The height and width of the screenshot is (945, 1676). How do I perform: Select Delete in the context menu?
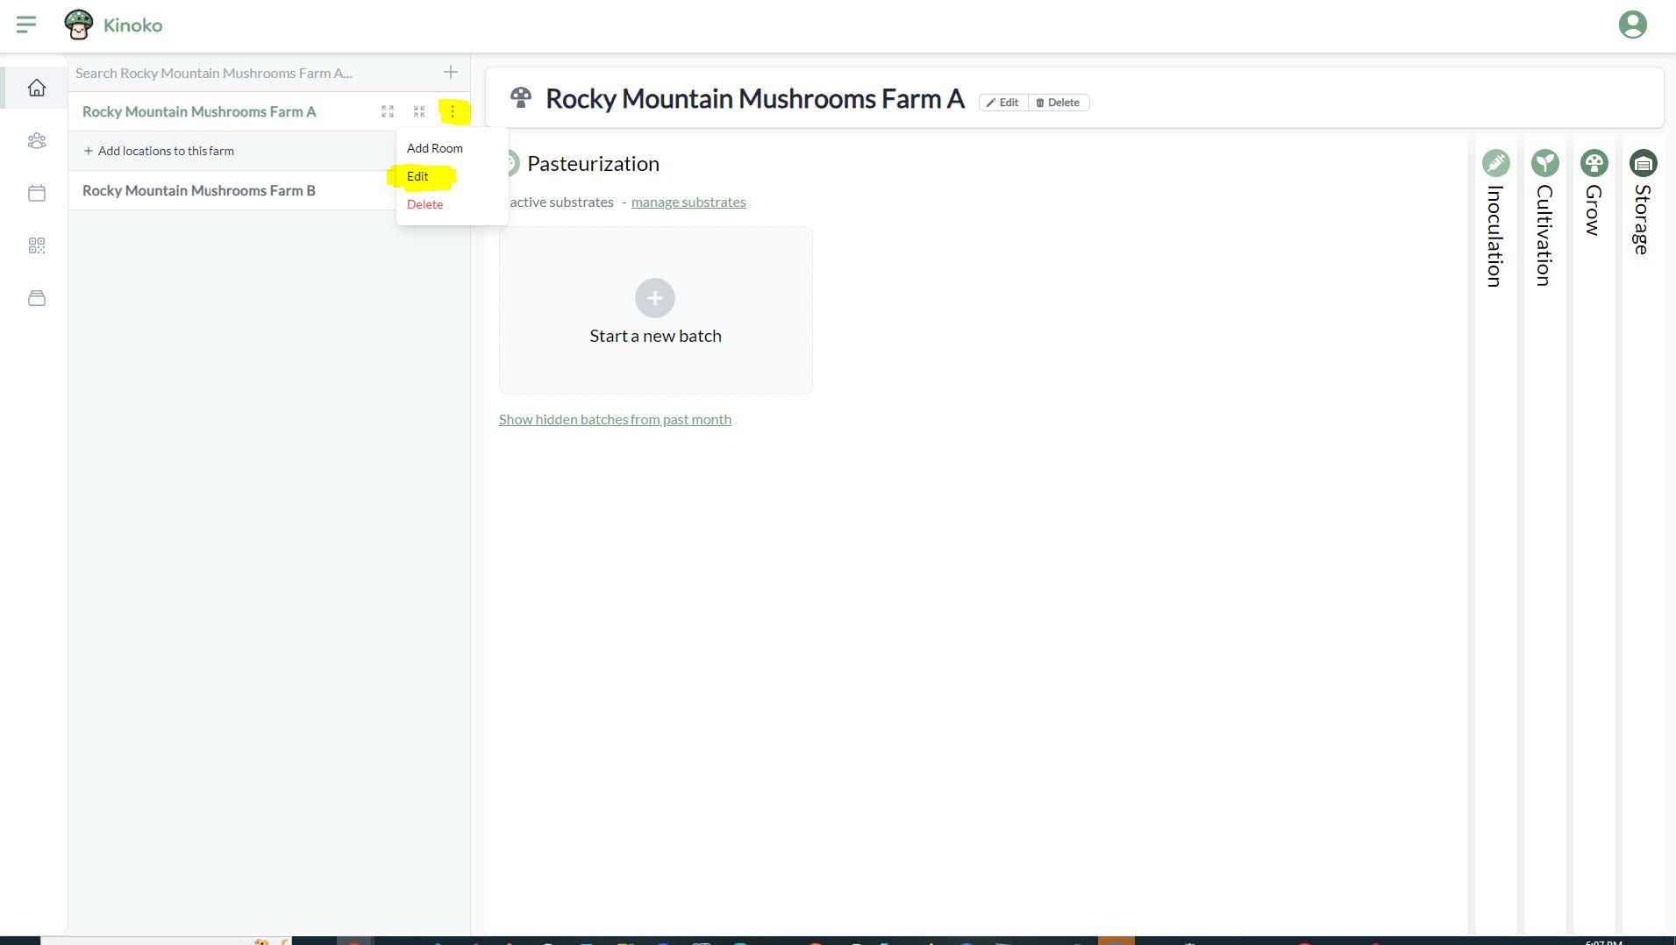(425, 204)
